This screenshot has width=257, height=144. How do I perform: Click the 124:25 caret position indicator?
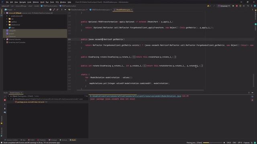point(229,143)
